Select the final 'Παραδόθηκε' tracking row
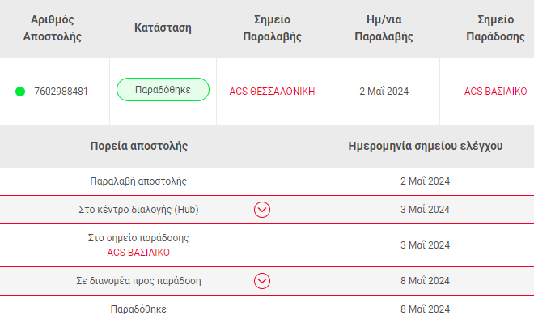Viewport: 534px width, 332px height. [267, 309]
